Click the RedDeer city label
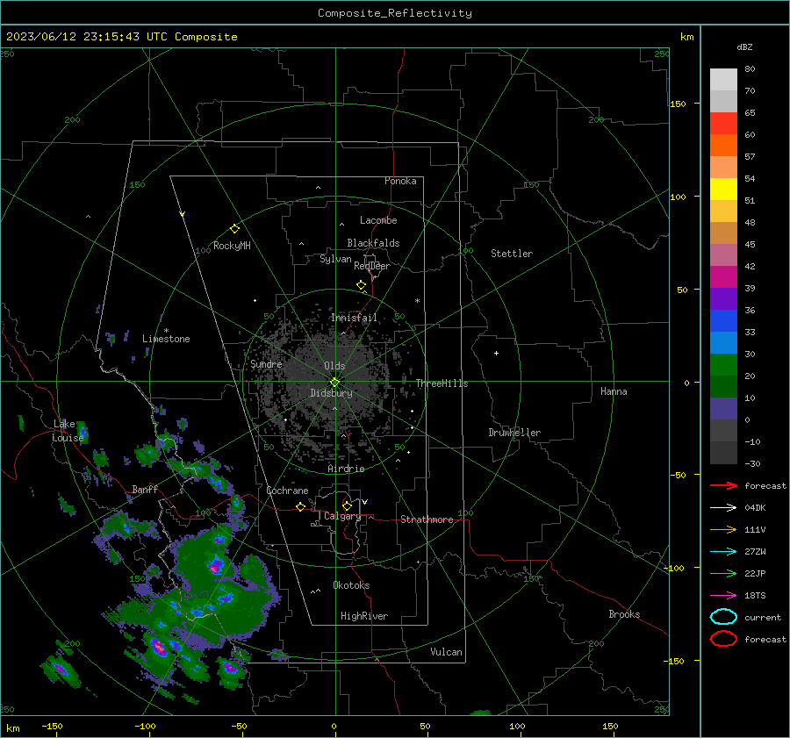The width and height of the screenshot is (790, 738). point(372,266)
